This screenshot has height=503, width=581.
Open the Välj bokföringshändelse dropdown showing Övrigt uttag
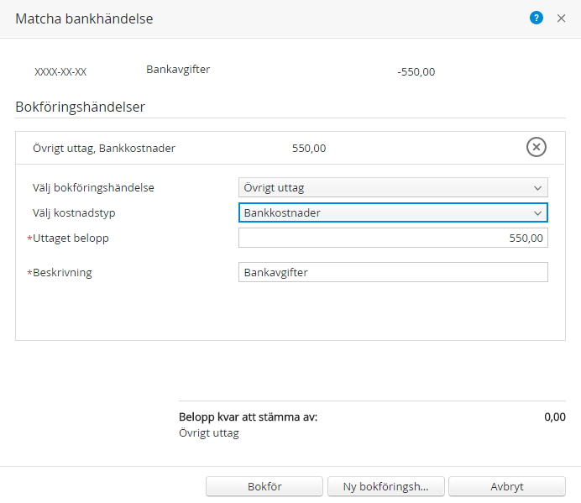[x=393, y=187]
